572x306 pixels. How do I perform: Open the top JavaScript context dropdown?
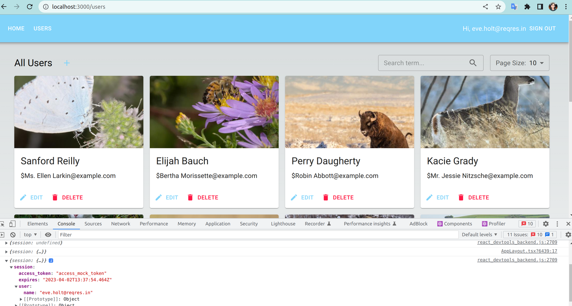(31, 235)
